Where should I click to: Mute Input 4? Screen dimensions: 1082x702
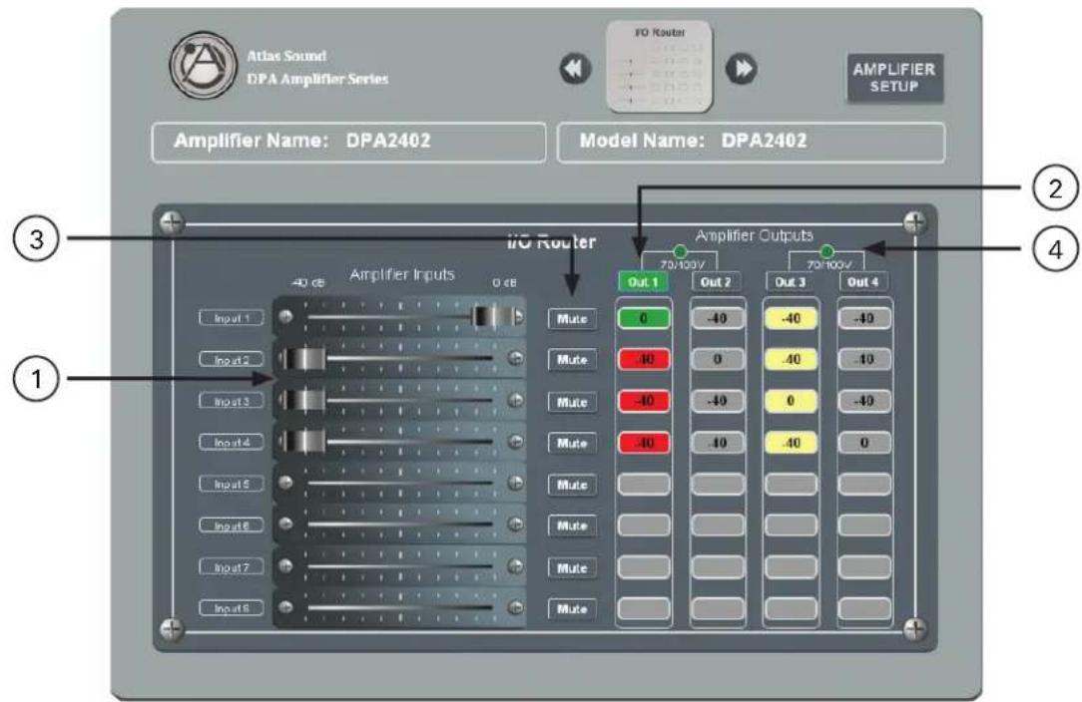(x=572, y=444)
